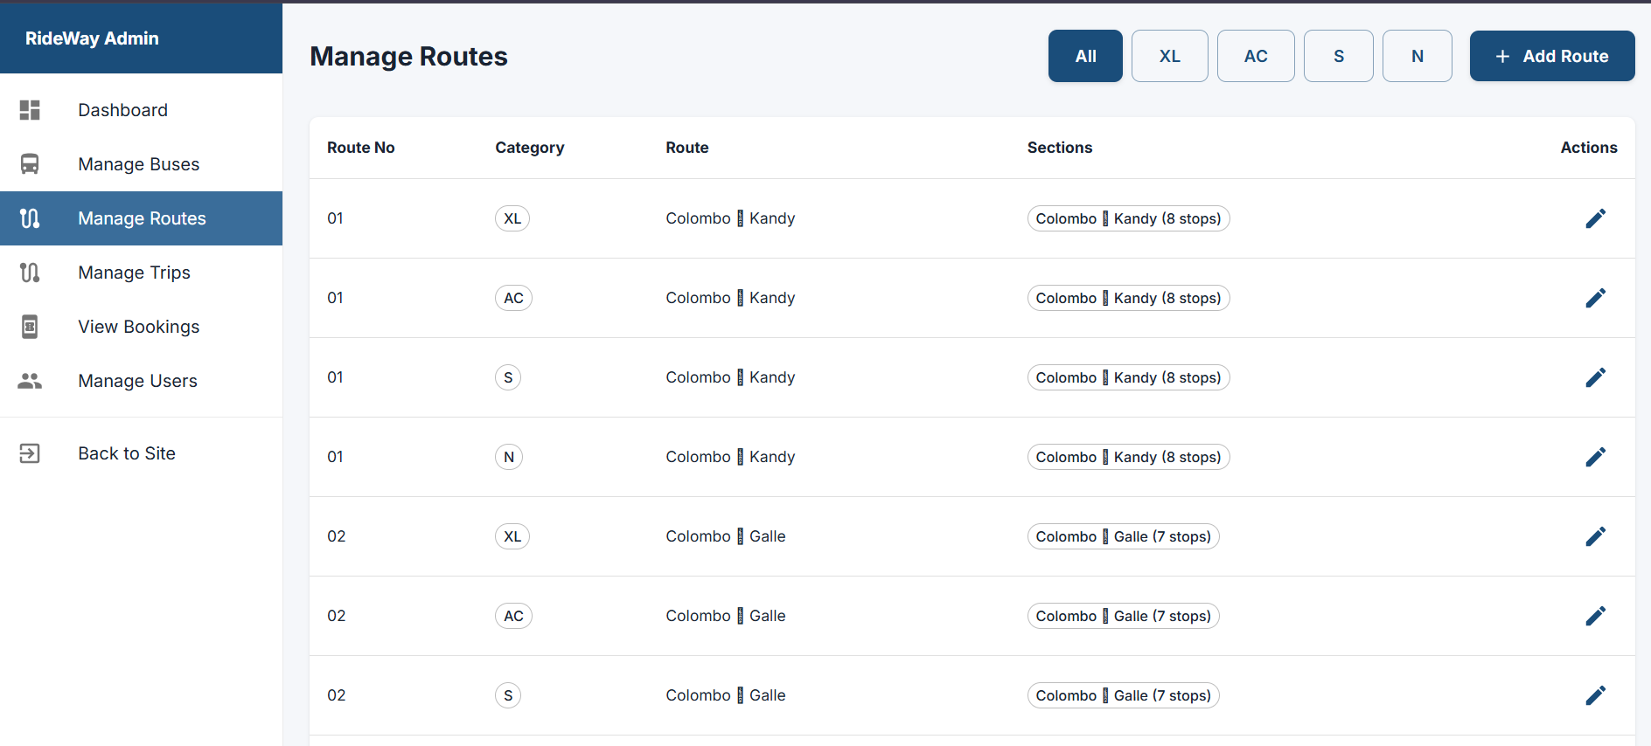
Task: Click the route icon beside Manage Trips
Action: click(30, 273)
